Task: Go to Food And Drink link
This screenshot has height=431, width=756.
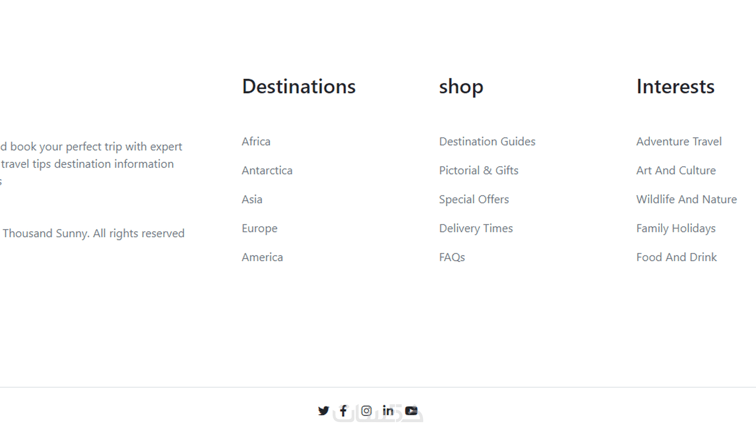Action: point(676,257)
